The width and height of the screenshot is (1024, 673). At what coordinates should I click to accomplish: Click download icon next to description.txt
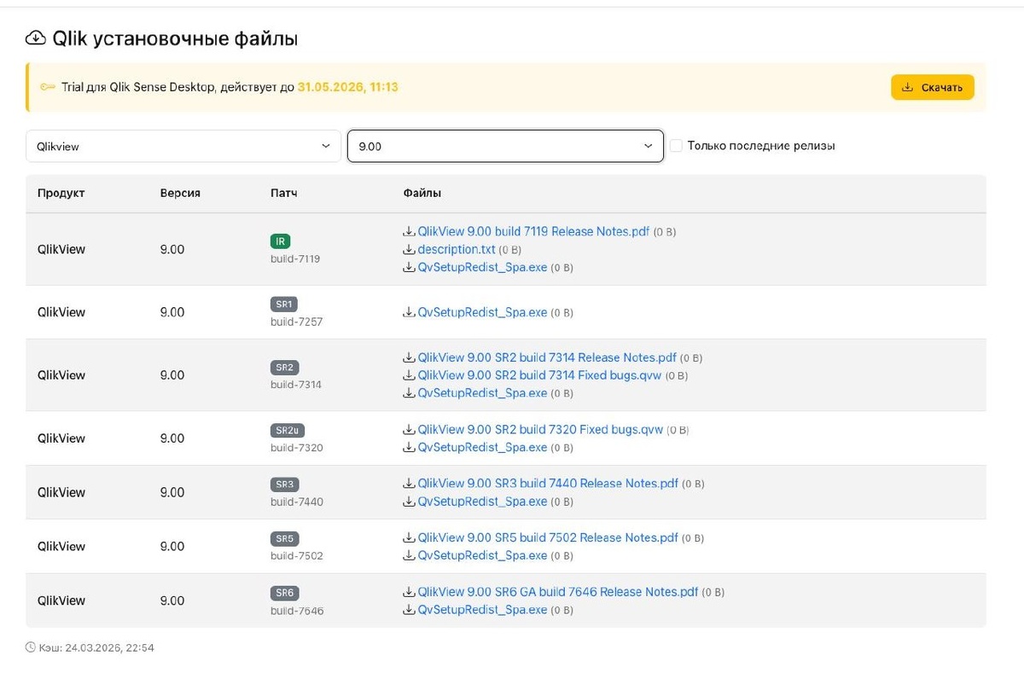pos(409,250)
